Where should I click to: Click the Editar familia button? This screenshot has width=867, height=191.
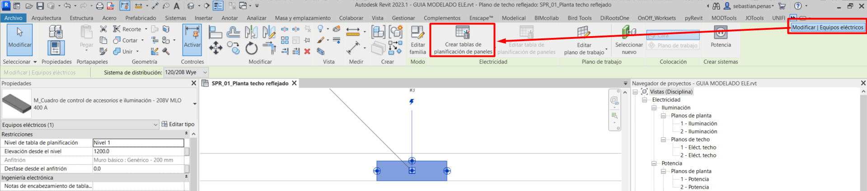coord(417,40)
